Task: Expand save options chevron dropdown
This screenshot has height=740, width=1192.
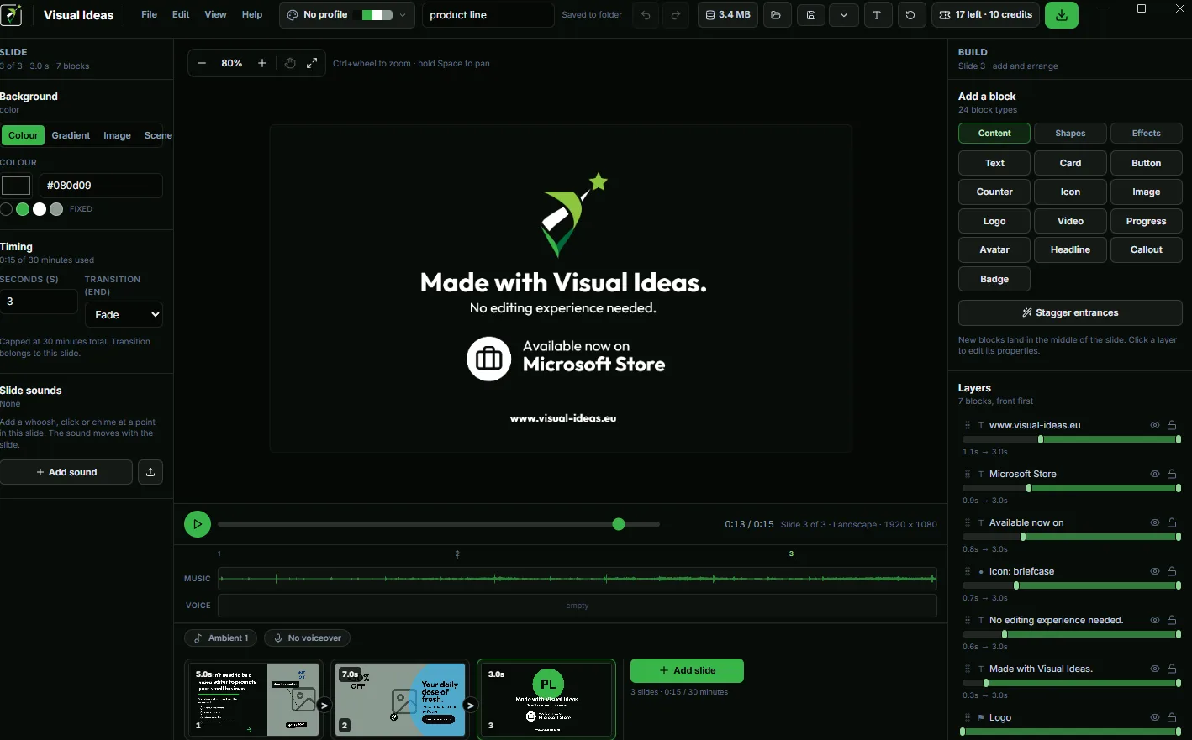Action: pyautogui.click(x=843, y=15)
